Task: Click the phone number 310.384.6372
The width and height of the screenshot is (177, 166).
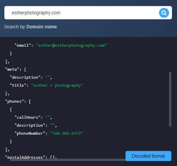Action: coord(67,133)
